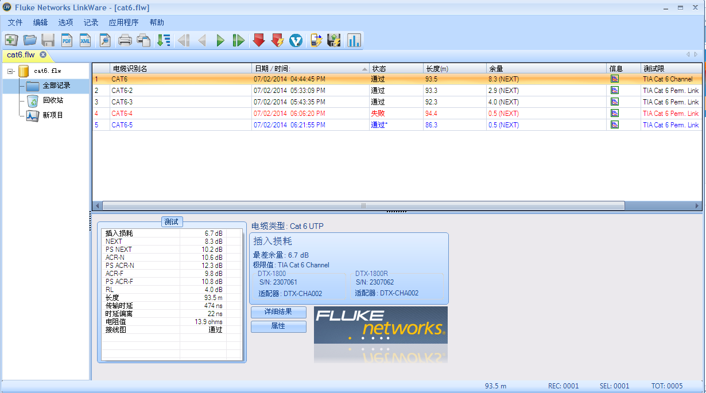View the info icon on the CAT6 row
706x393 pixels.
click(615, 79)
